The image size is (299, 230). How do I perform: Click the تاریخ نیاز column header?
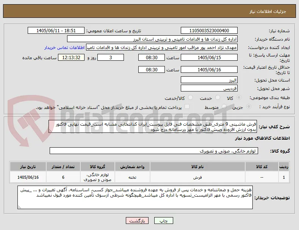(x=28, y=167)
